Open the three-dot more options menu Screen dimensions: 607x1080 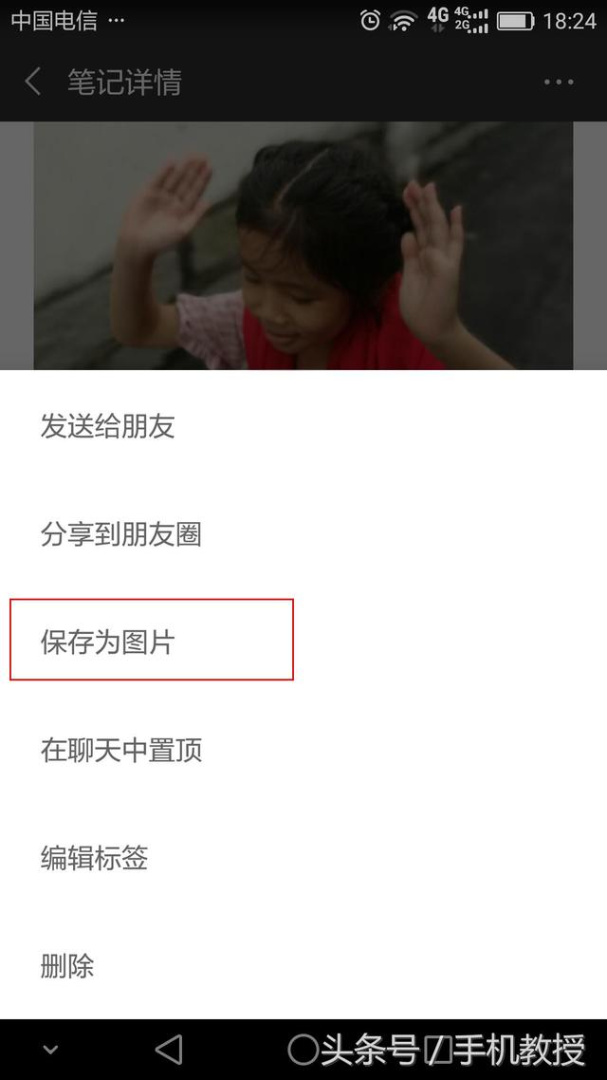(x=558, y=82)
